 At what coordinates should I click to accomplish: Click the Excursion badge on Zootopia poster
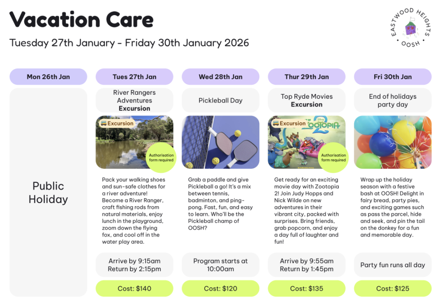(289, 123)
